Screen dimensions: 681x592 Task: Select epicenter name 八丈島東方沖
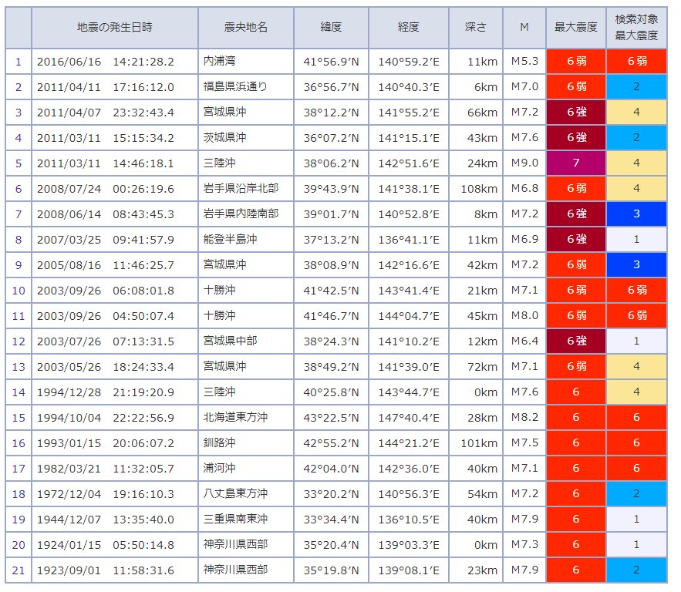[x=235, y=493]
